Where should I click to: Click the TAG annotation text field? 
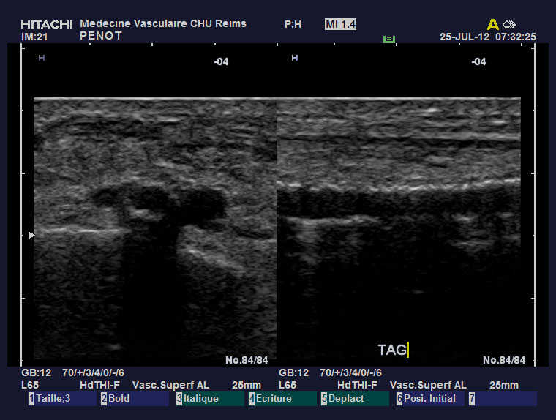393,350
